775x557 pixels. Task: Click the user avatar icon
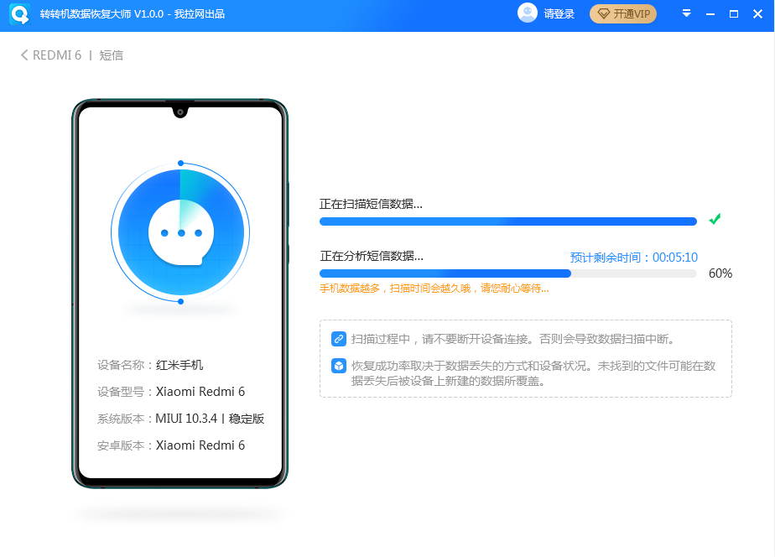pos(528,13)
